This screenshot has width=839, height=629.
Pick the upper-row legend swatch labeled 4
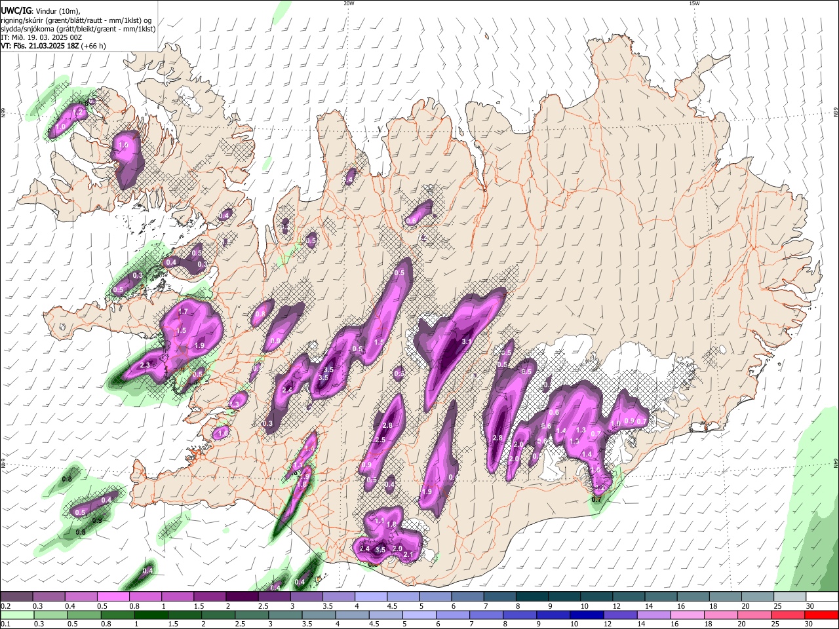[x=370, y=596]
